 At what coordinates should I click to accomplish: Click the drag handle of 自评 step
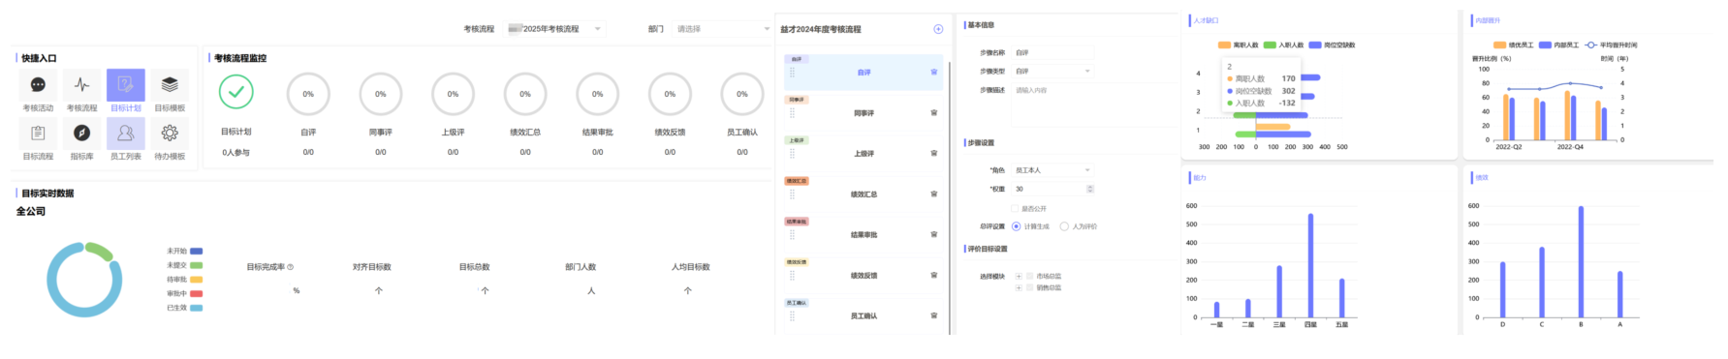tap(792, 73)
